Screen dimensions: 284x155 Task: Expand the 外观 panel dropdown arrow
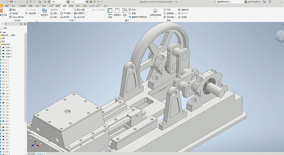(75, 21)
